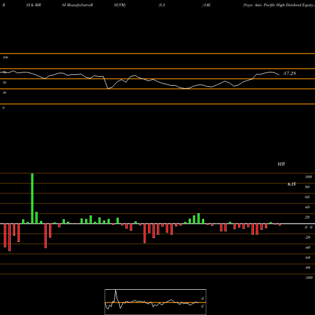Select the 'SI & MR' header text
Image resolution: width=315 pixels, height=315 pixels.
pyautogui.click(x=33, y=5)
